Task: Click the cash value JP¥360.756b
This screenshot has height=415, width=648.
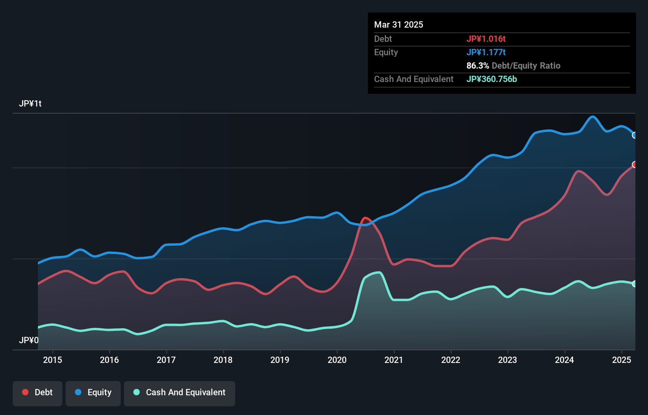Action: [x=492, y=79]
